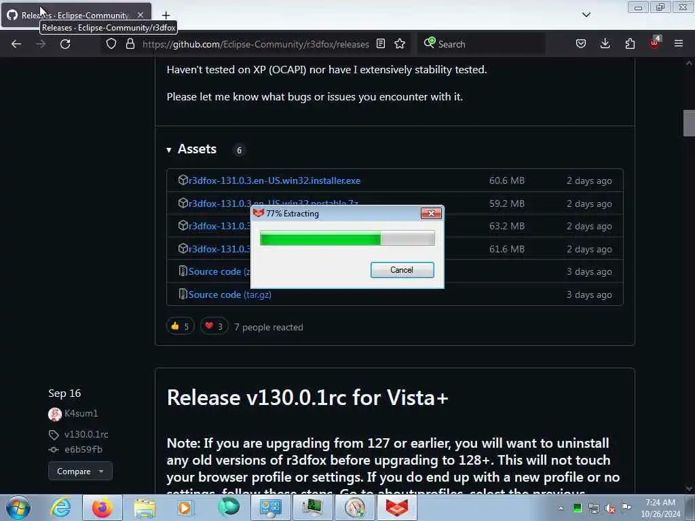Select the Releases Eclipse-Community/r3dfox tab
Screen dimensions: 695x521
coord(76,15)
